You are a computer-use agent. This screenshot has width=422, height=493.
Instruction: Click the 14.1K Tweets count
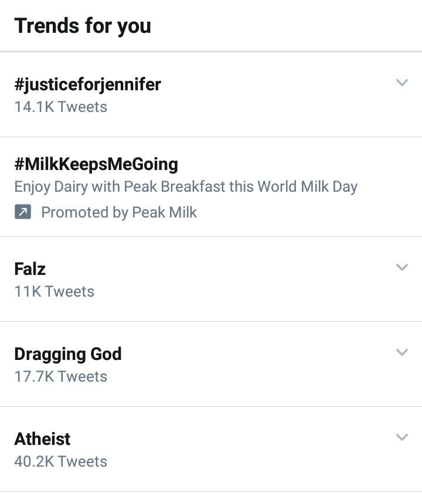60,107
